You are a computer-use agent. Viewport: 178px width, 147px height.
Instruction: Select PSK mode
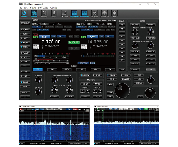(x=81, y=69)
